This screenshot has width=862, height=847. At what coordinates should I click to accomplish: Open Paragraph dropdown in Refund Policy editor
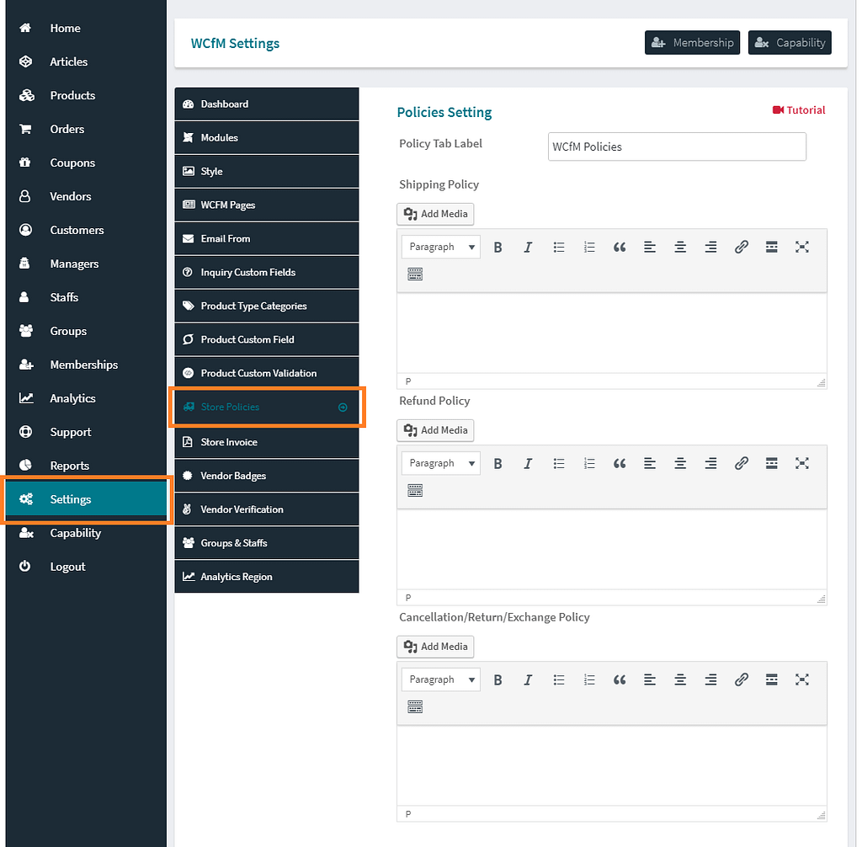441,463
